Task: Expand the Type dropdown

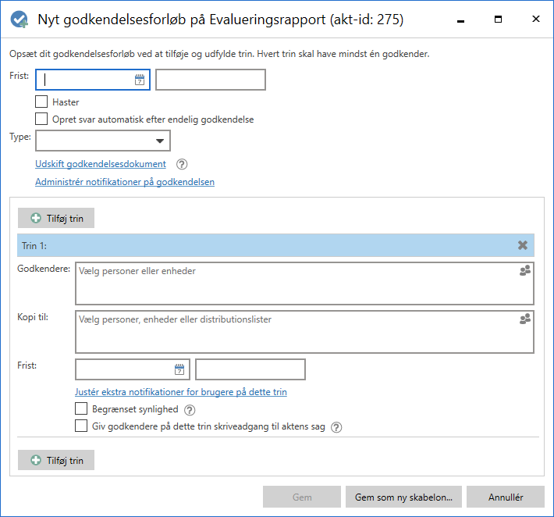Action: [x=103, y=141]
